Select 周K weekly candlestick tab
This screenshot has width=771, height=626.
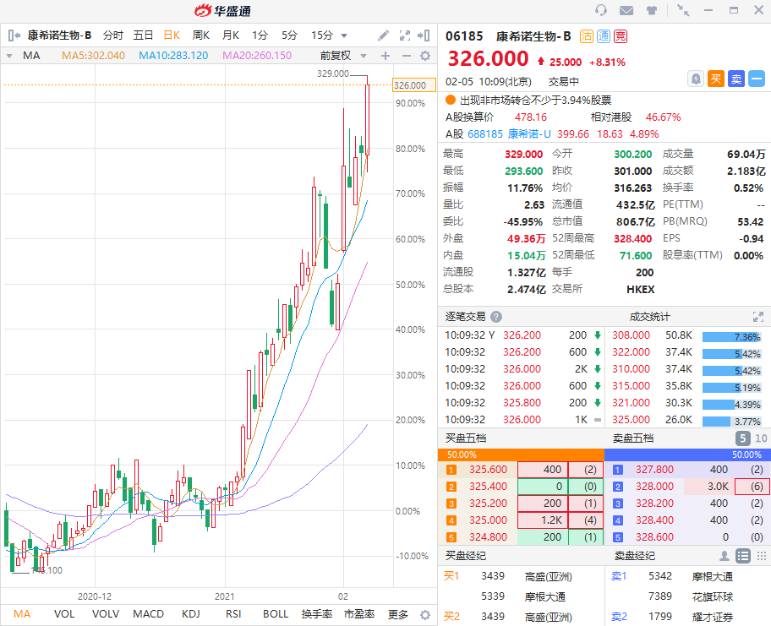[x=200, y=35]
